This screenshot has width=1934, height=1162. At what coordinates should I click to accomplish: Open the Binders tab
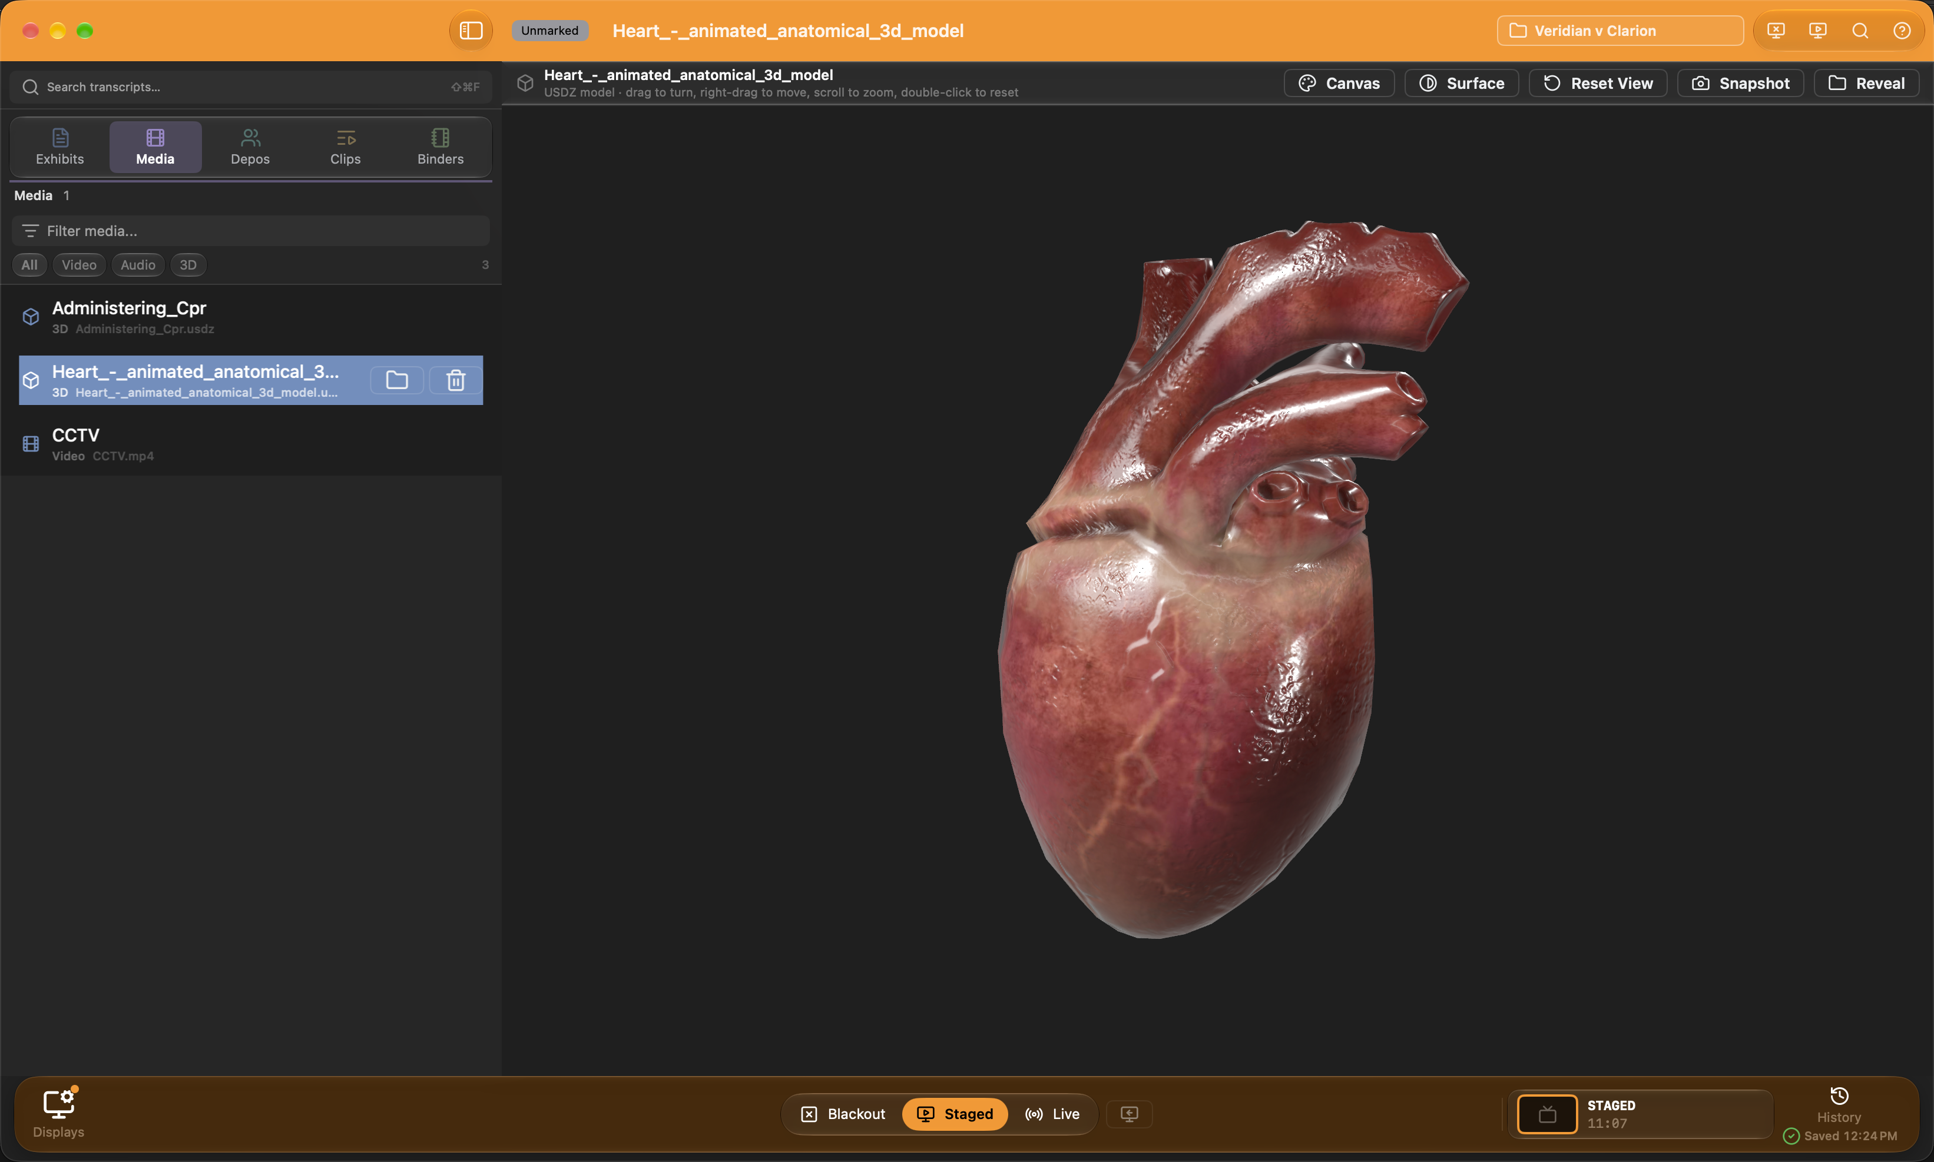[441, 147]
